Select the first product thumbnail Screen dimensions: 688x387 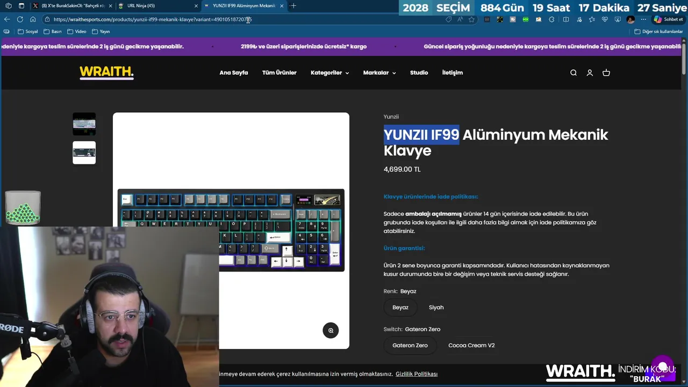point(84,124)
